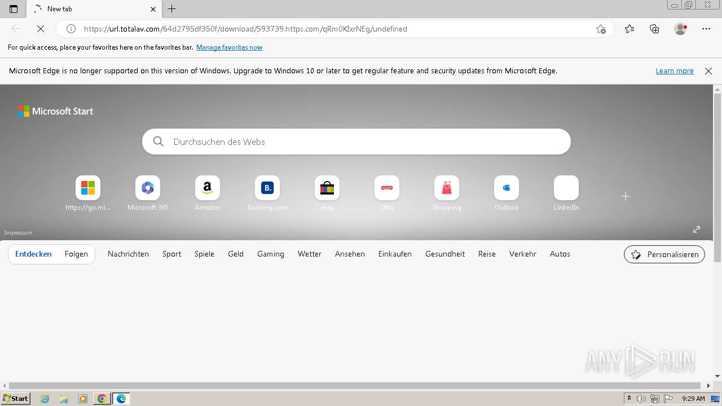Select the Entdecken tab

click(x=33, y=254)
